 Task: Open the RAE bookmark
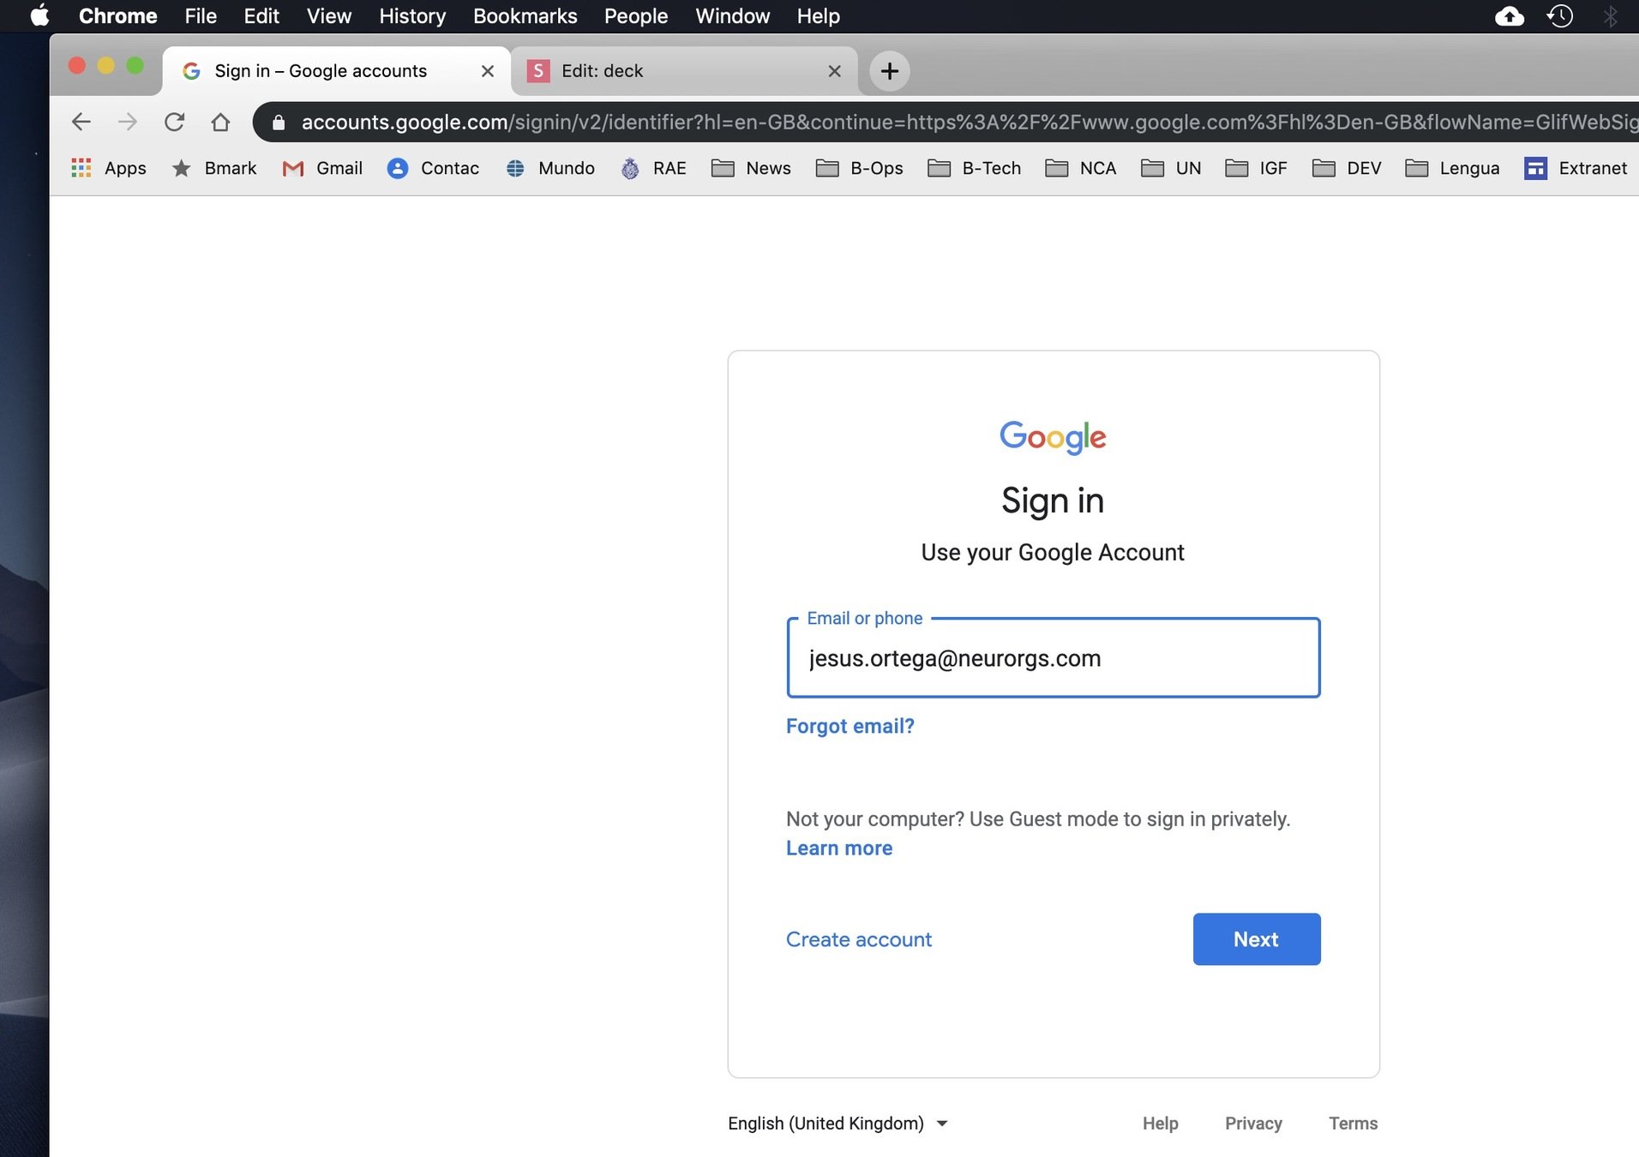[653, 168]
